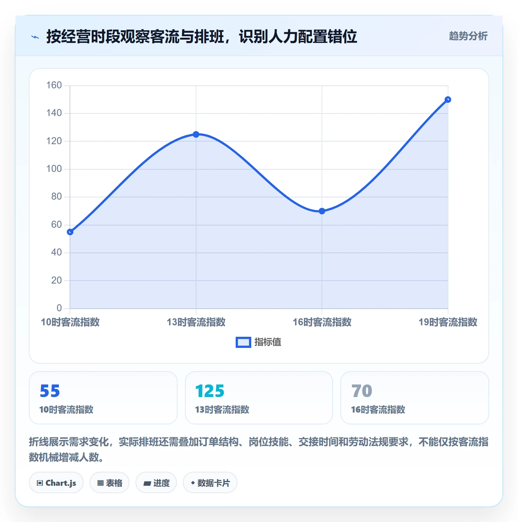Click the 数据卡片 tag
518x522 pixels.
click(210, 483)
